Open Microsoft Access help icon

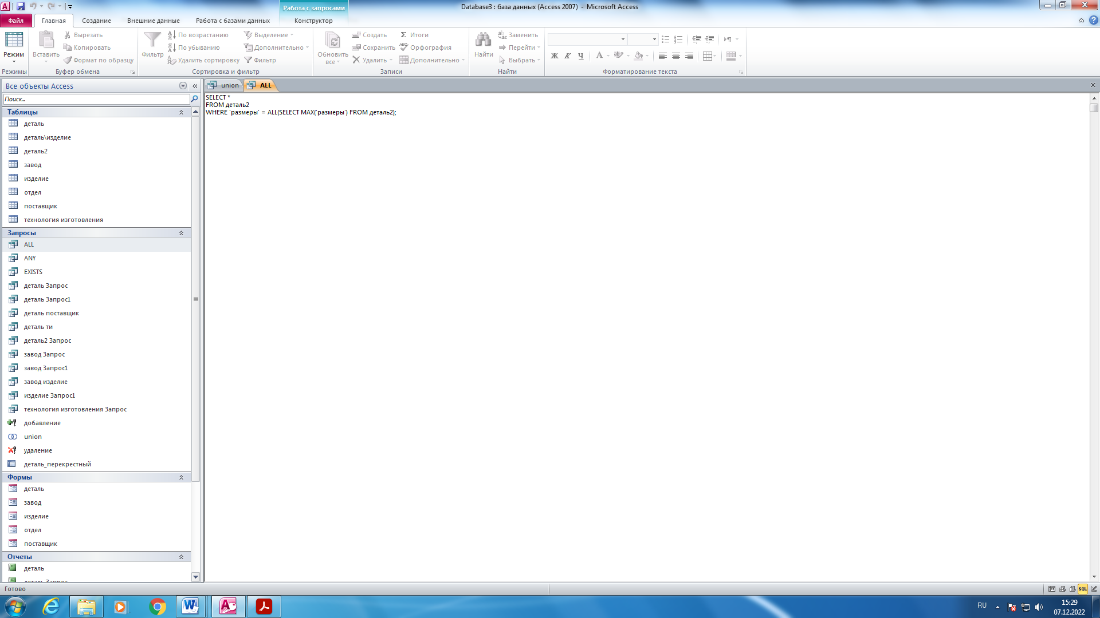[1093, 21]
